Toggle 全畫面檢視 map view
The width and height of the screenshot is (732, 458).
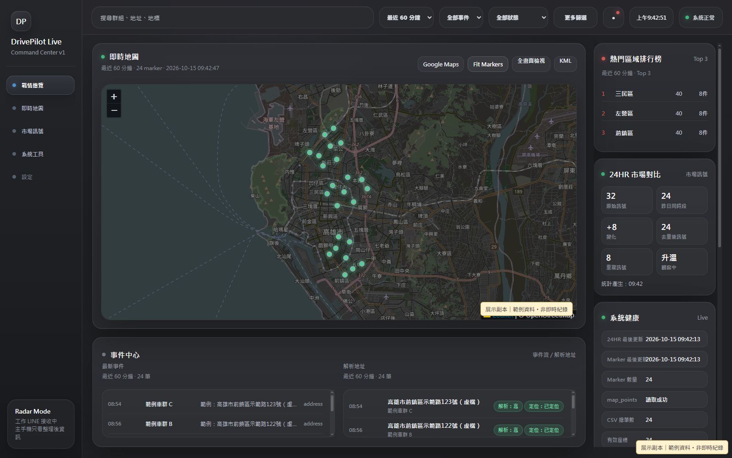click(531, 64)
